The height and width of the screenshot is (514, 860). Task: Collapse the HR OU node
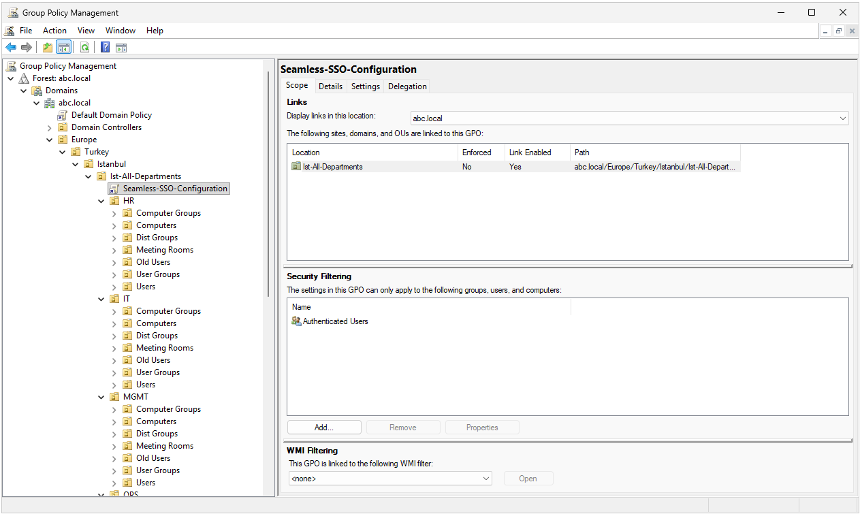[x=101, y=201]
